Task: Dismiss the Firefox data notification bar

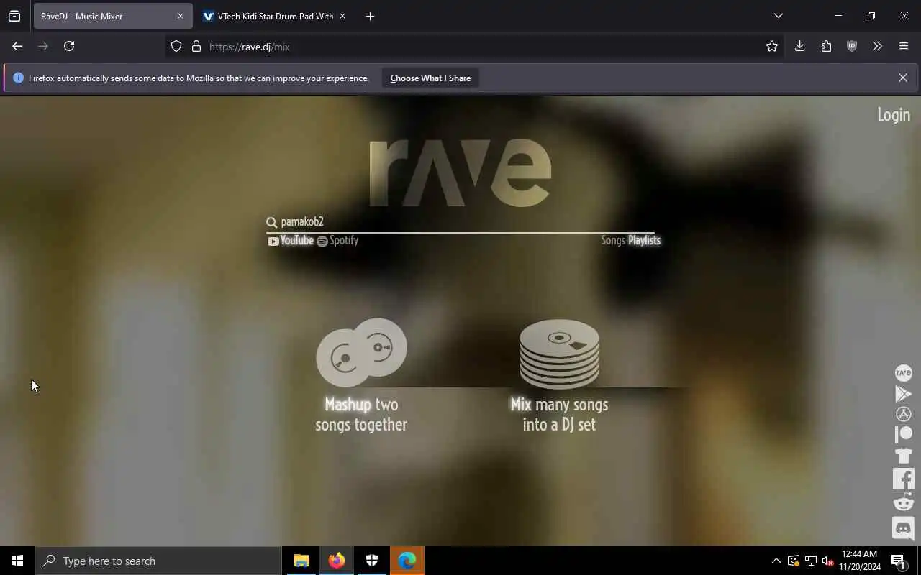Action: coord(902,78)
